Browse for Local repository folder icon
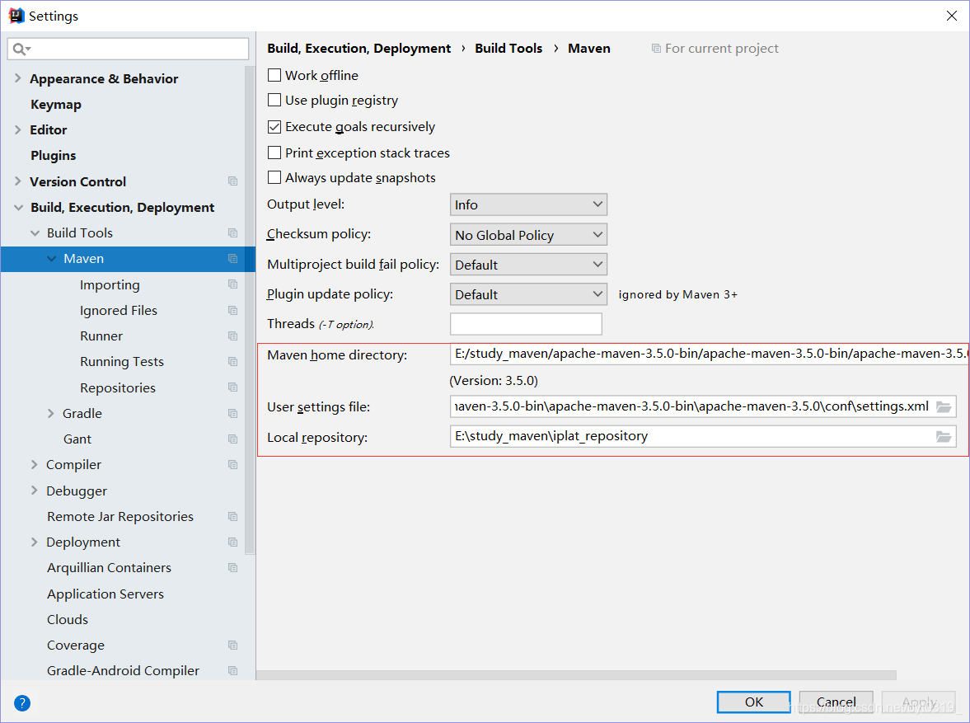The image size is (970, 723). click(x=944, y=436)
